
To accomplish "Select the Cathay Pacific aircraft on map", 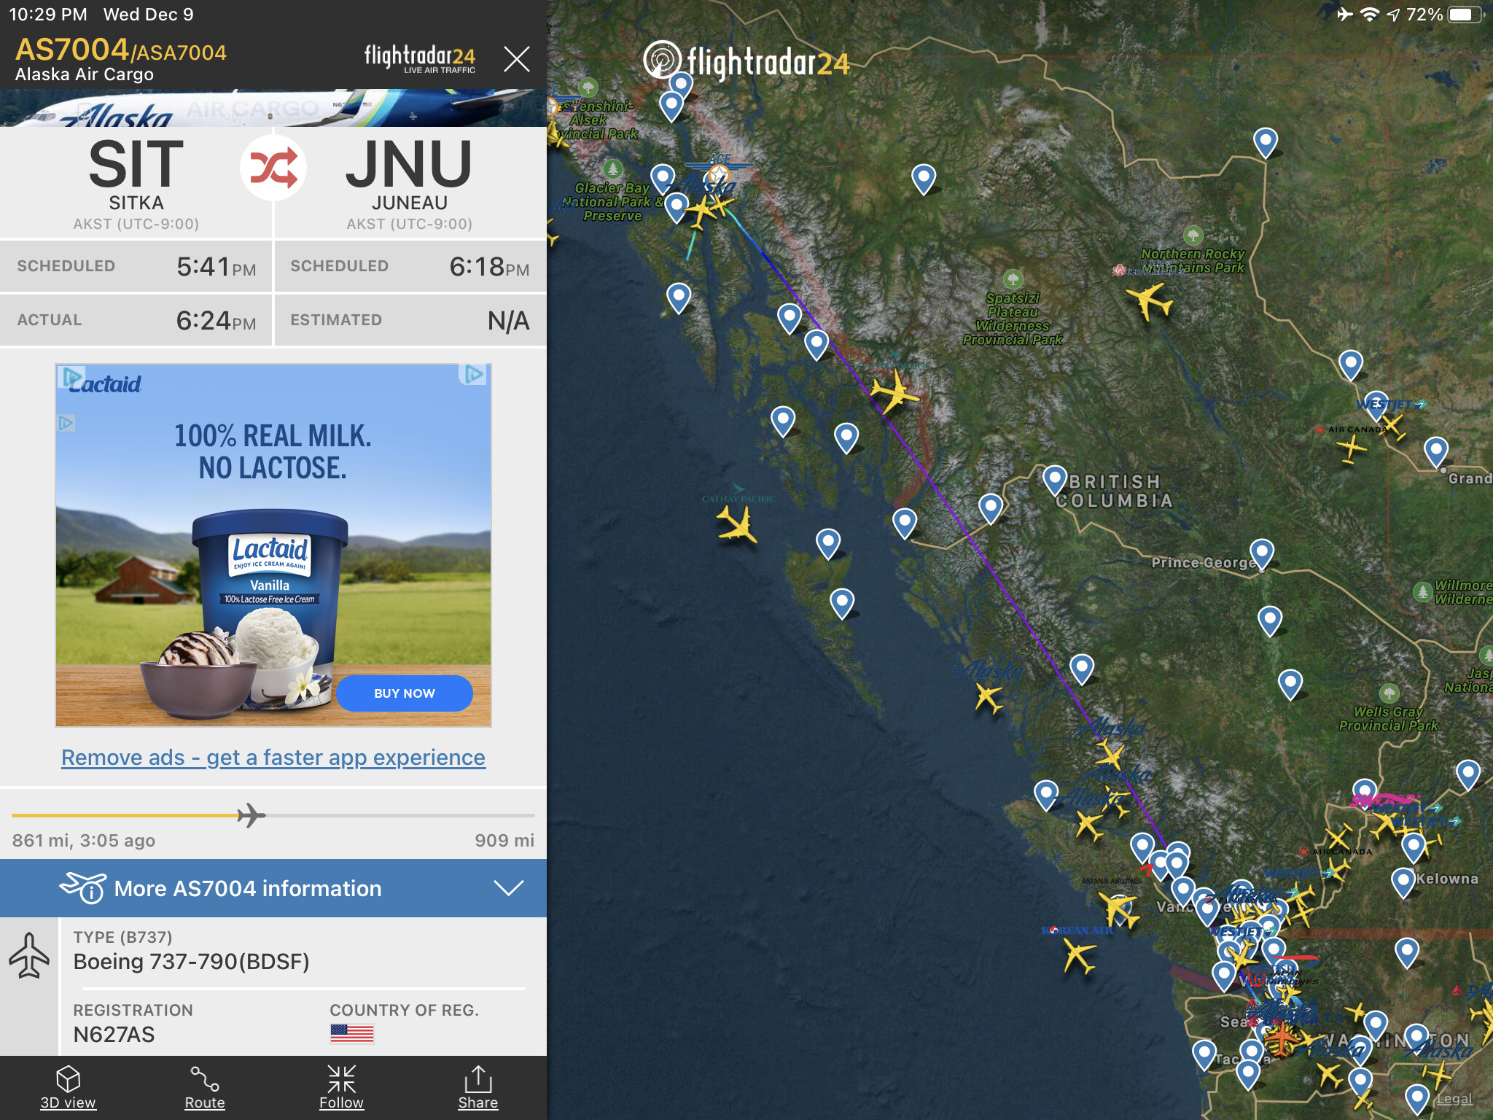I will coord(738,525).
